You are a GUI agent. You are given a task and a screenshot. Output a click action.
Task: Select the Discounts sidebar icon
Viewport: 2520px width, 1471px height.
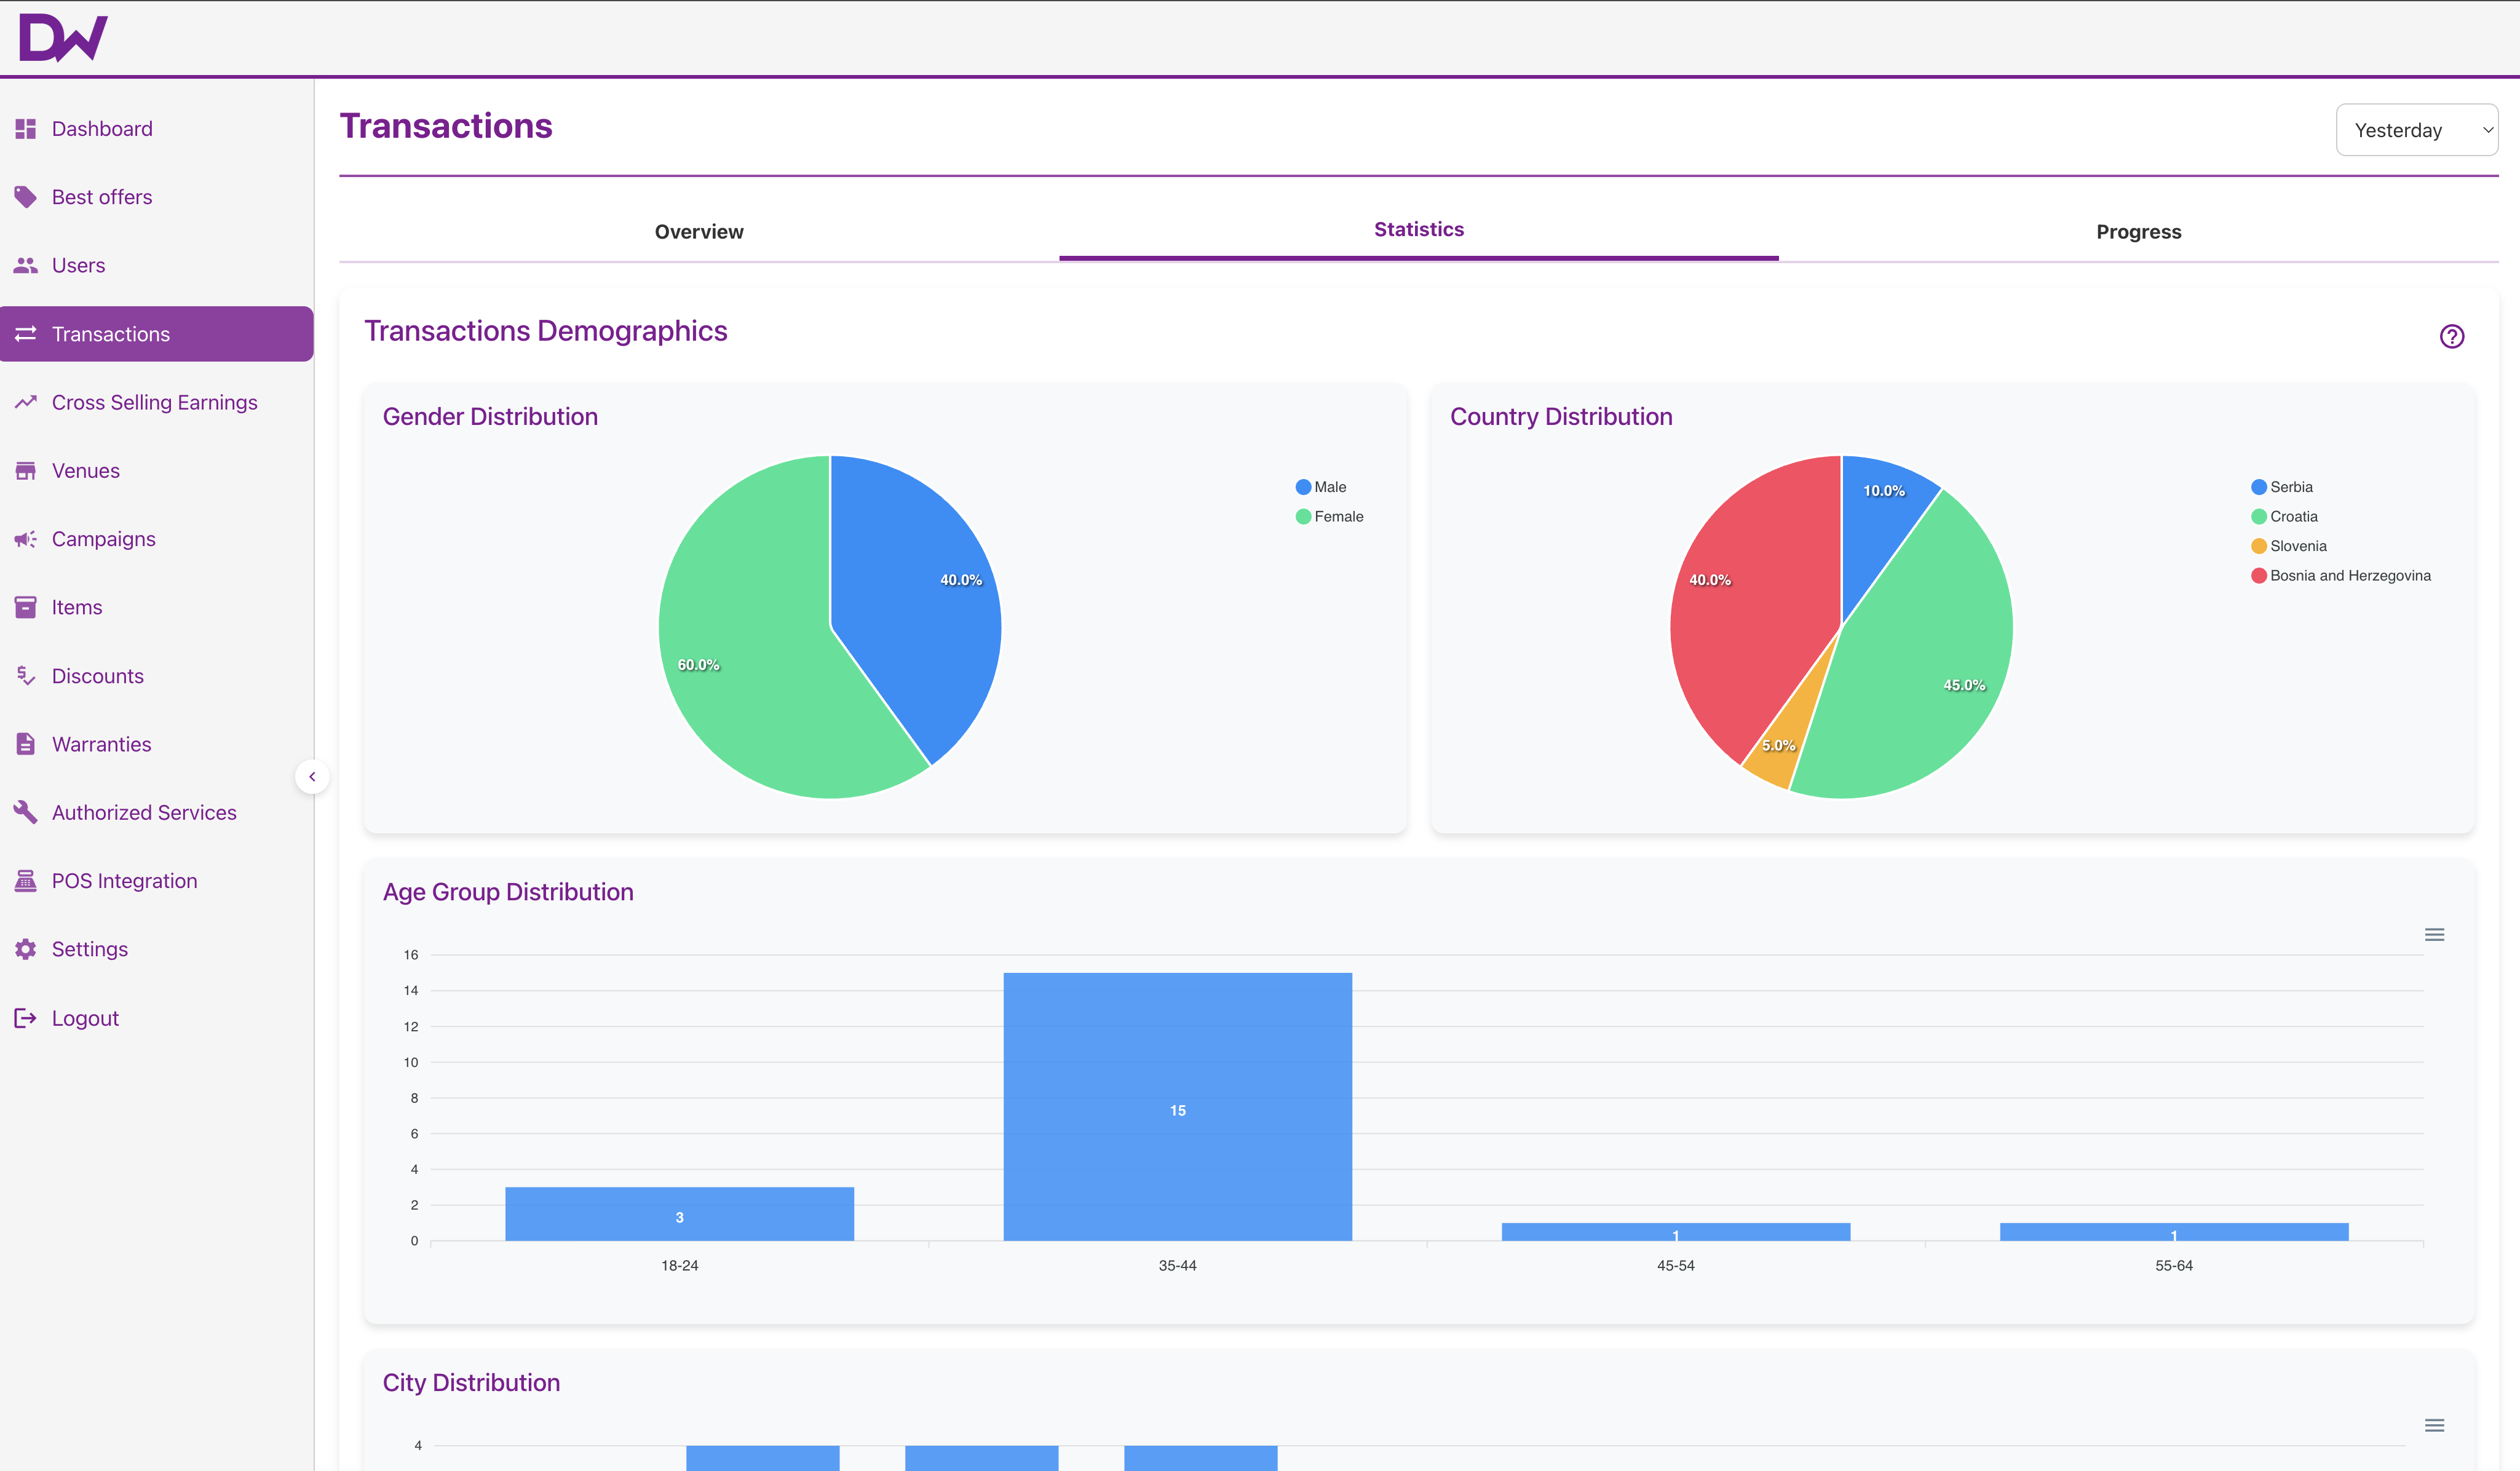[26, 675]
